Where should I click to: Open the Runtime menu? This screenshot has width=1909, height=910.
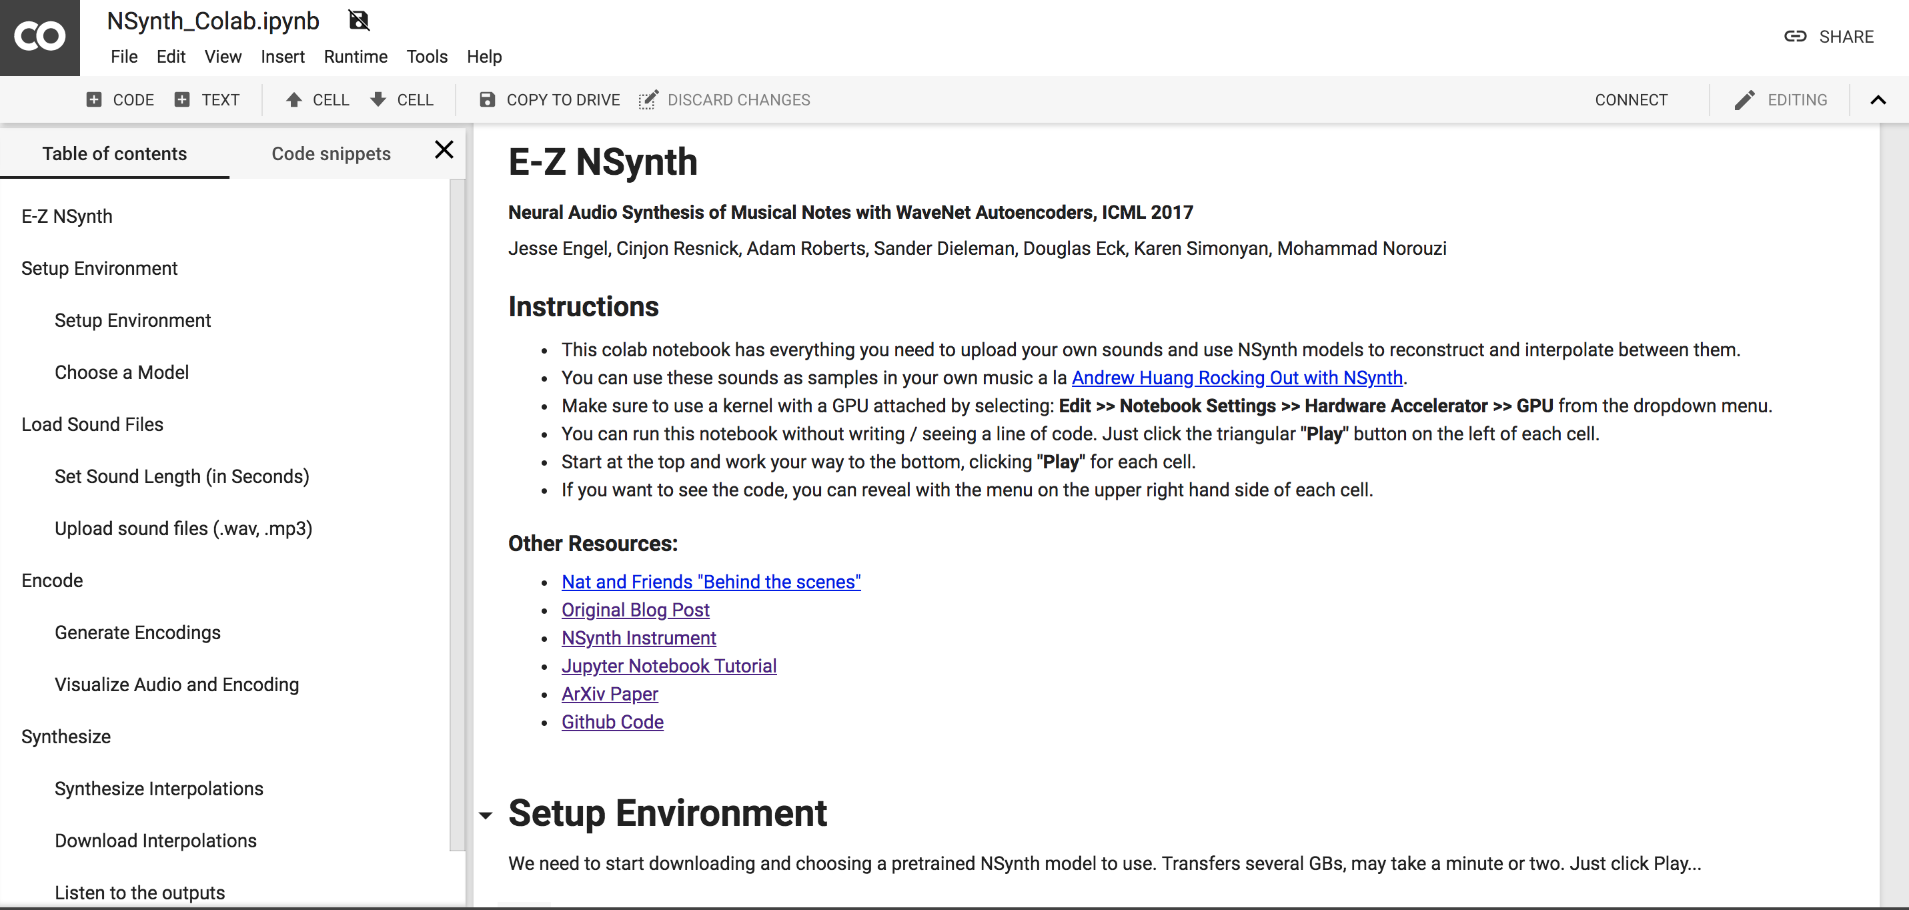(x=355, y=56)
